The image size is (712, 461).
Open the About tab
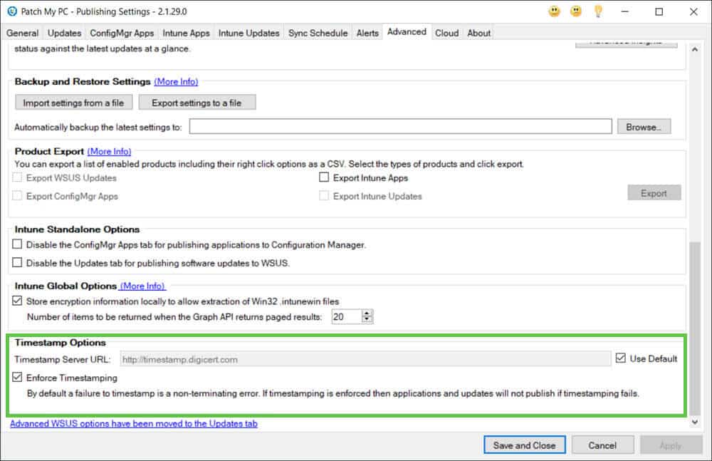479,33
